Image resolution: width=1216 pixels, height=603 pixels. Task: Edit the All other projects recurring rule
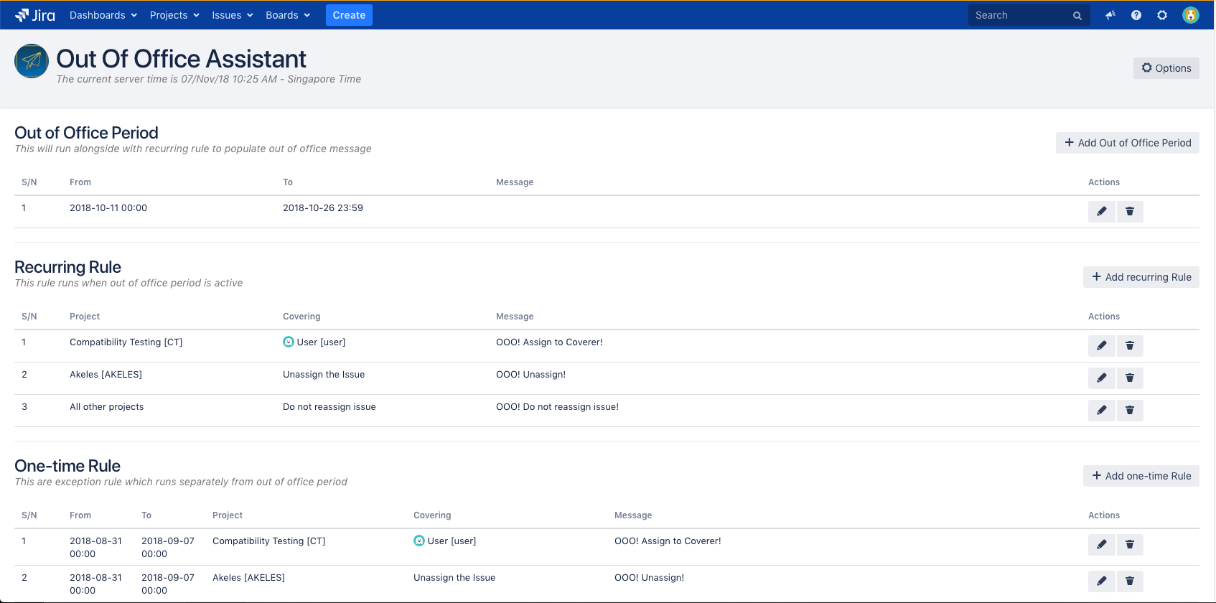[1101, 411]
